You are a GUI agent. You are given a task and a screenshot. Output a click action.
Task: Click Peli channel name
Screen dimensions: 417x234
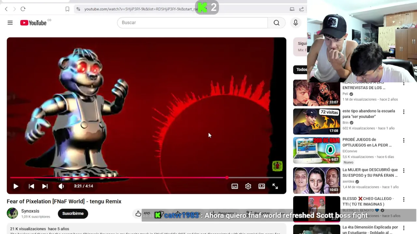point(345,94)
